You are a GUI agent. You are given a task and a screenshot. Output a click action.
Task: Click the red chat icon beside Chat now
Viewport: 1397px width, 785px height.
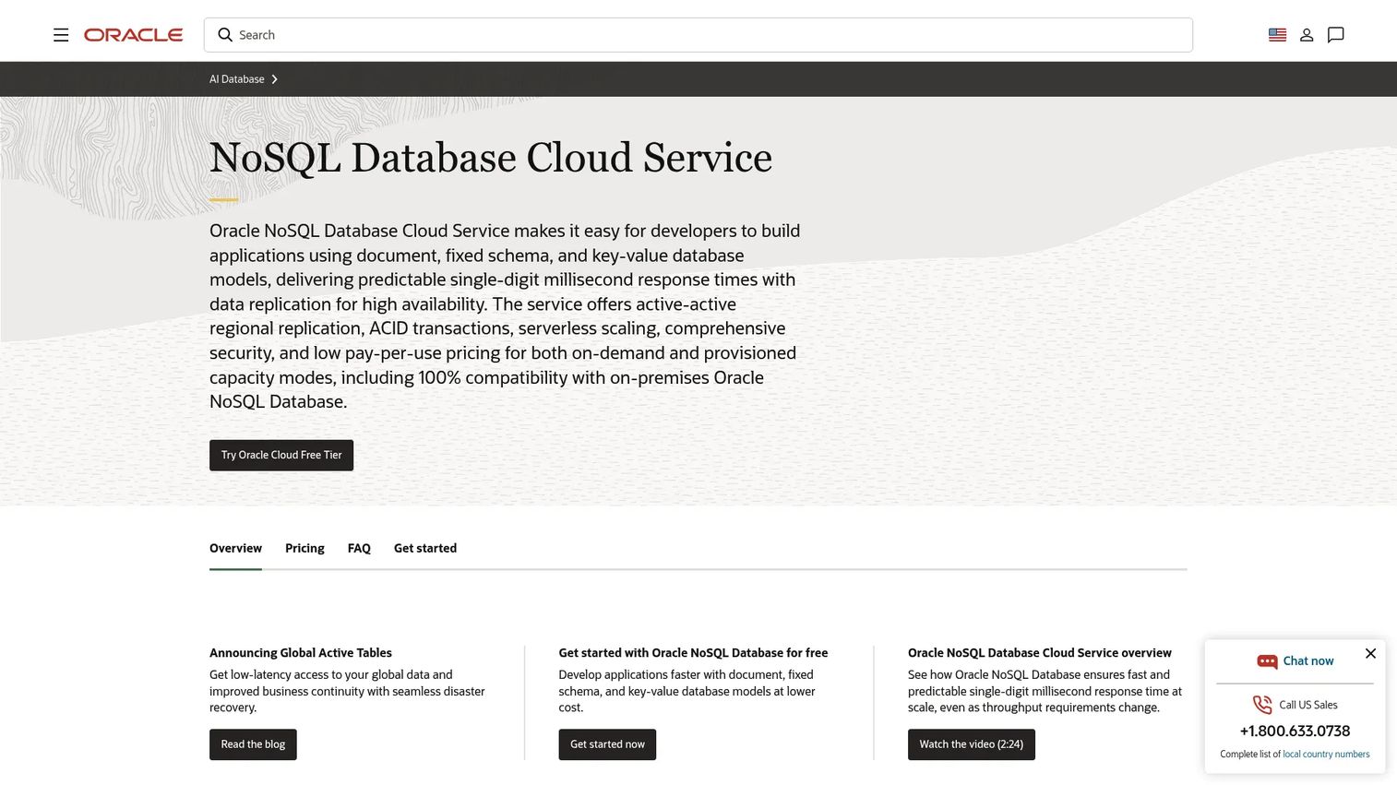(1267, 661)
